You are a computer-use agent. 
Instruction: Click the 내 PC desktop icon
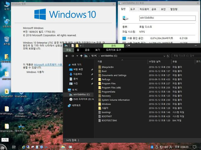[7, 6]
